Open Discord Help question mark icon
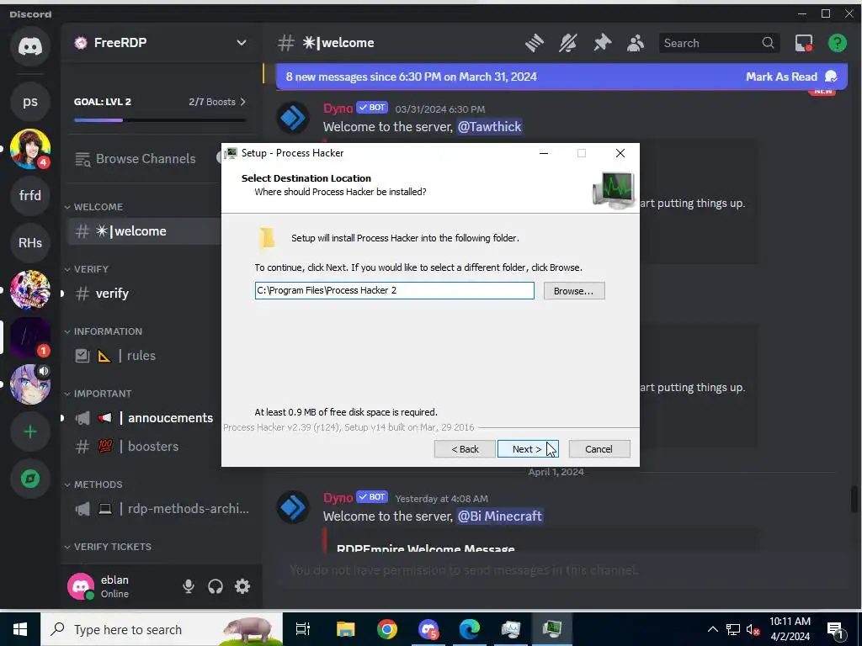Screen dimensions: 862x646 coord(838,43)
